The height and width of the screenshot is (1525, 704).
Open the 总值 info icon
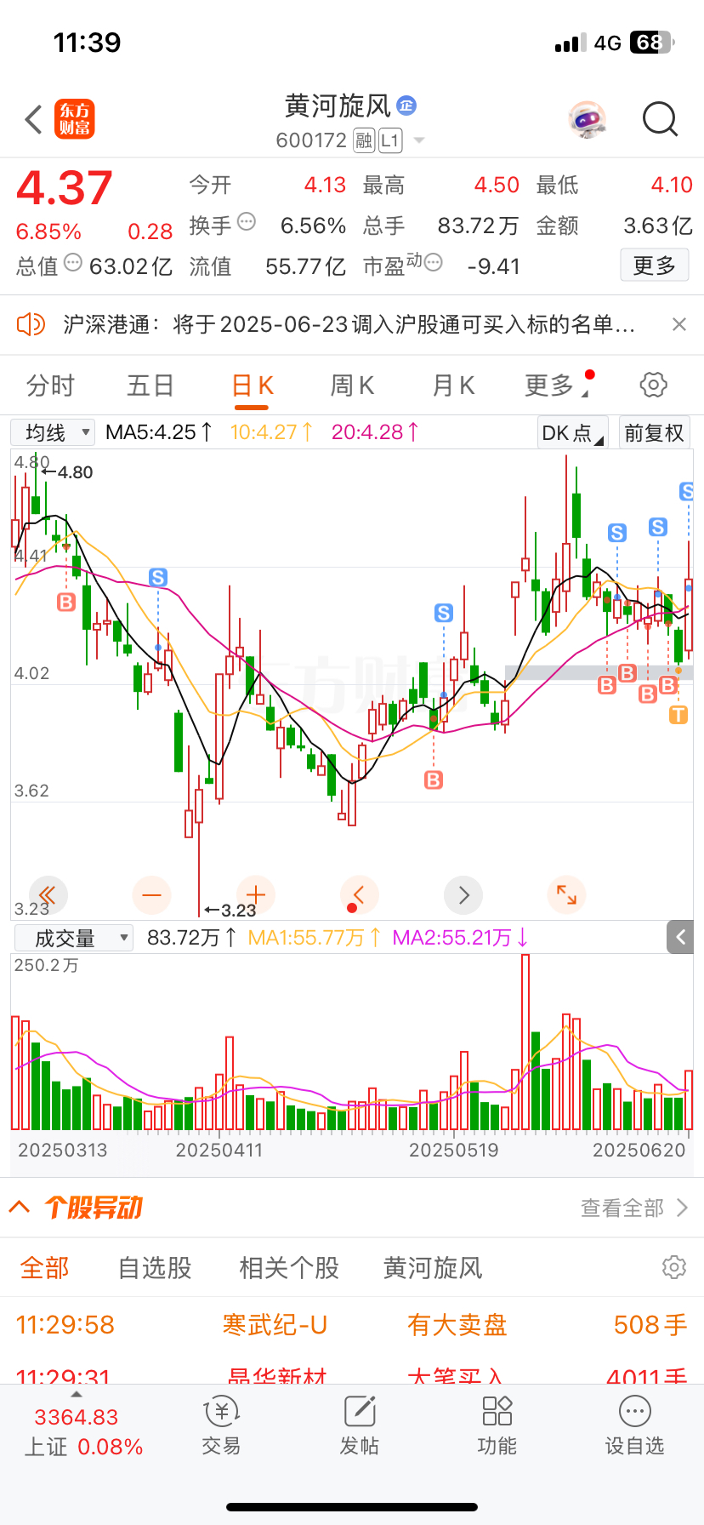click(73, 262)
